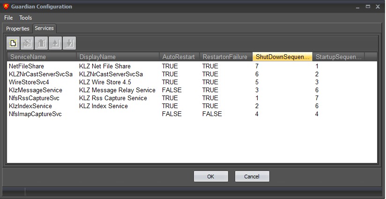The image size is (386, 199).
Task: Select the KlzIndexService row
Action: 192,106
